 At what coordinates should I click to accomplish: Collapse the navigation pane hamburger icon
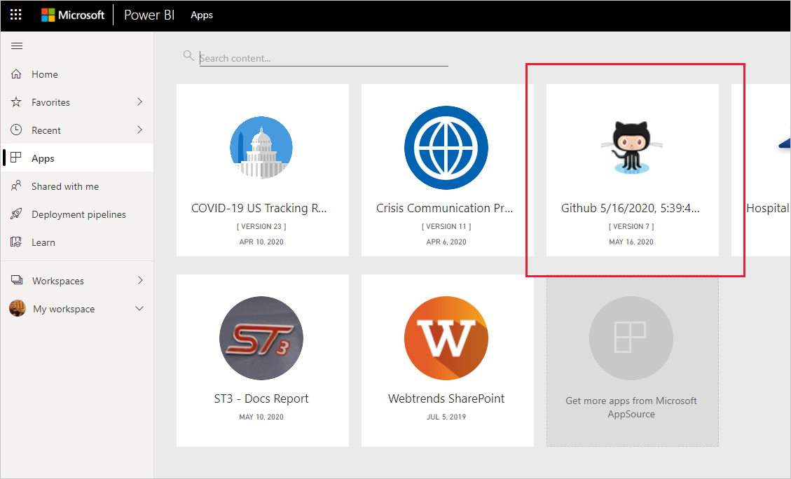pos(17,46)
